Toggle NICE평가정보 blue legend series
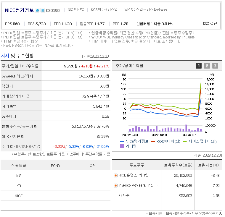Viewport: 225px width, 217px height. click(x=134, y=142)
